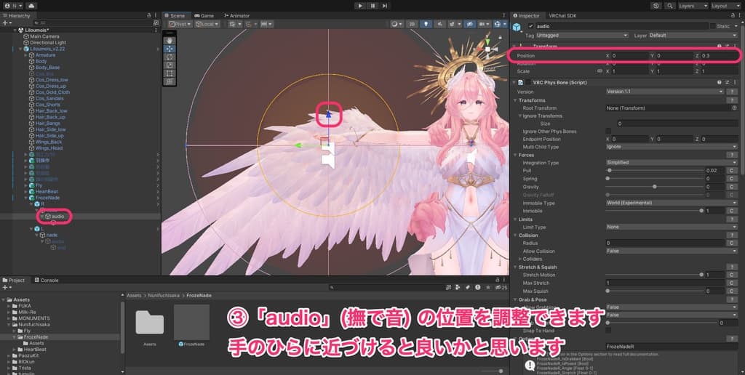Collapse the Transforms section
Screen dimensions: 745x375
click(515, 100)
